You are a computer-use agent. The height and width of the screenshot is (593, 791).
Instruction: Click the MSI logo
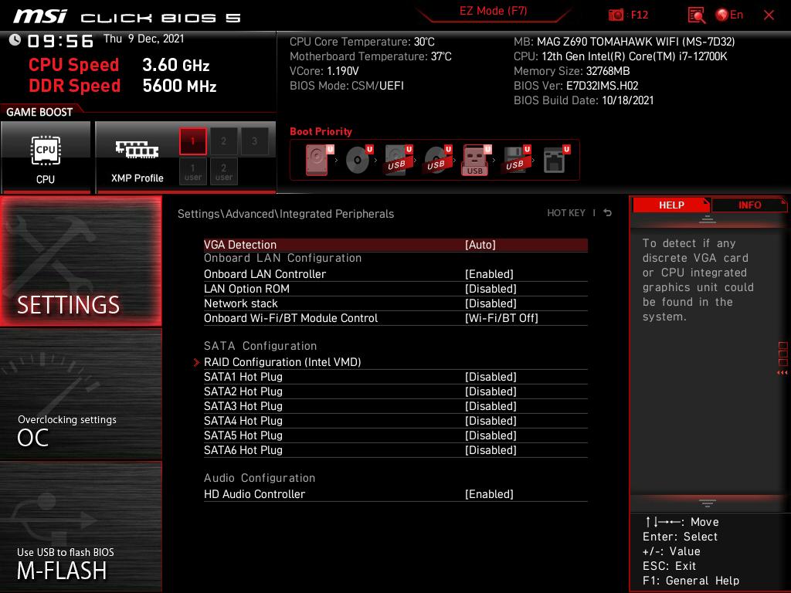pos(40,17)
